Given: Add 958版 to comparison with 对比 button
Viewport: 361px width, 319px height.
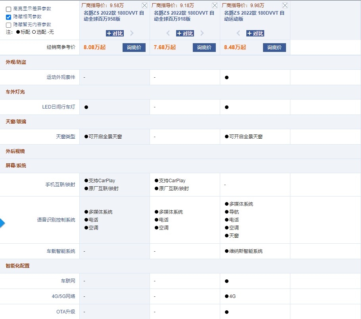Looking at the screenshot, I should pos(115,33).
